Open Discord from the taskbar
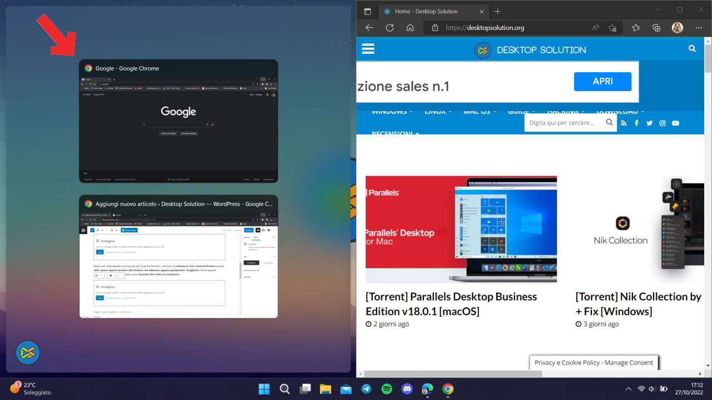 [x=407, y=389]
